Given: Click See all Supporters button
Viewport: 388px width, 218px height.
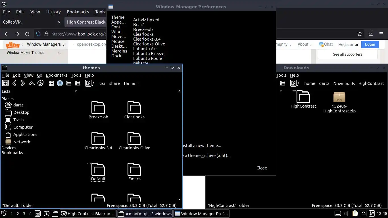Looking at the screenshot, I should click(x=347, y=54).
